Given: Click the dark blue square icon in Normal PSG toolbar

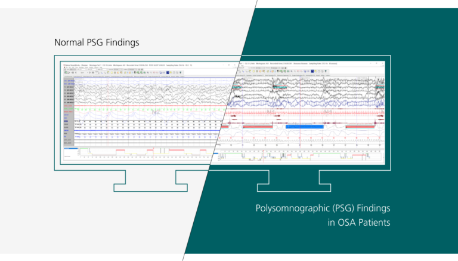Looking at the screenshot, I should point(169,72).
